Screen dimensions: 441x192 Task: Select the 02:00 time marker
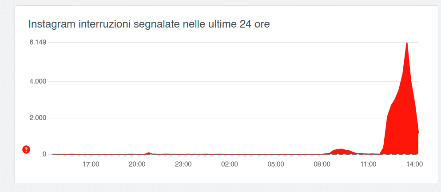(230, 164)
